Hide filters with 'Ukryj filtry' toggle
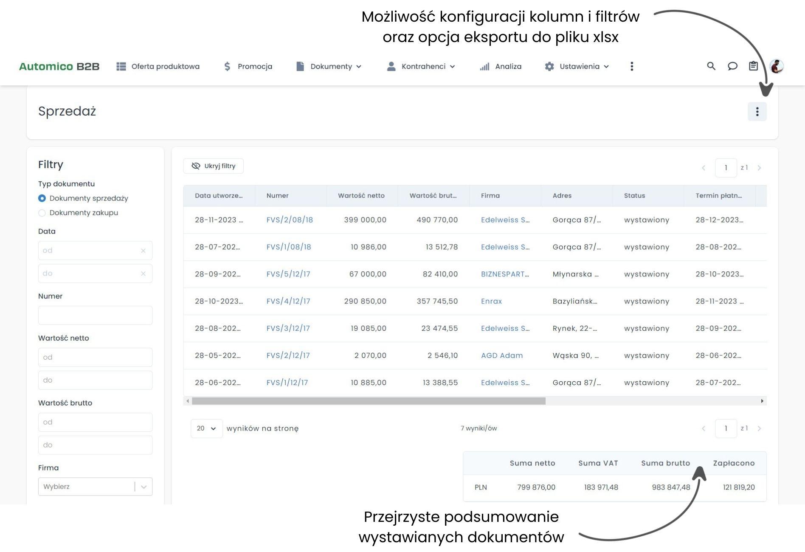The height and width of the screenshot is (552, 805). [214, 166]
